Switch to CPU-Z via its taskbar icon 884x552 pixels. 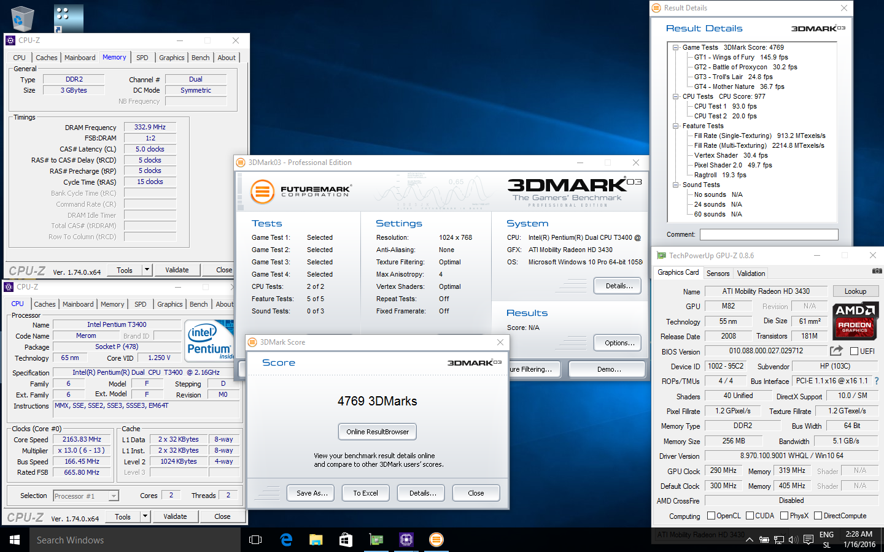[406, 540]
